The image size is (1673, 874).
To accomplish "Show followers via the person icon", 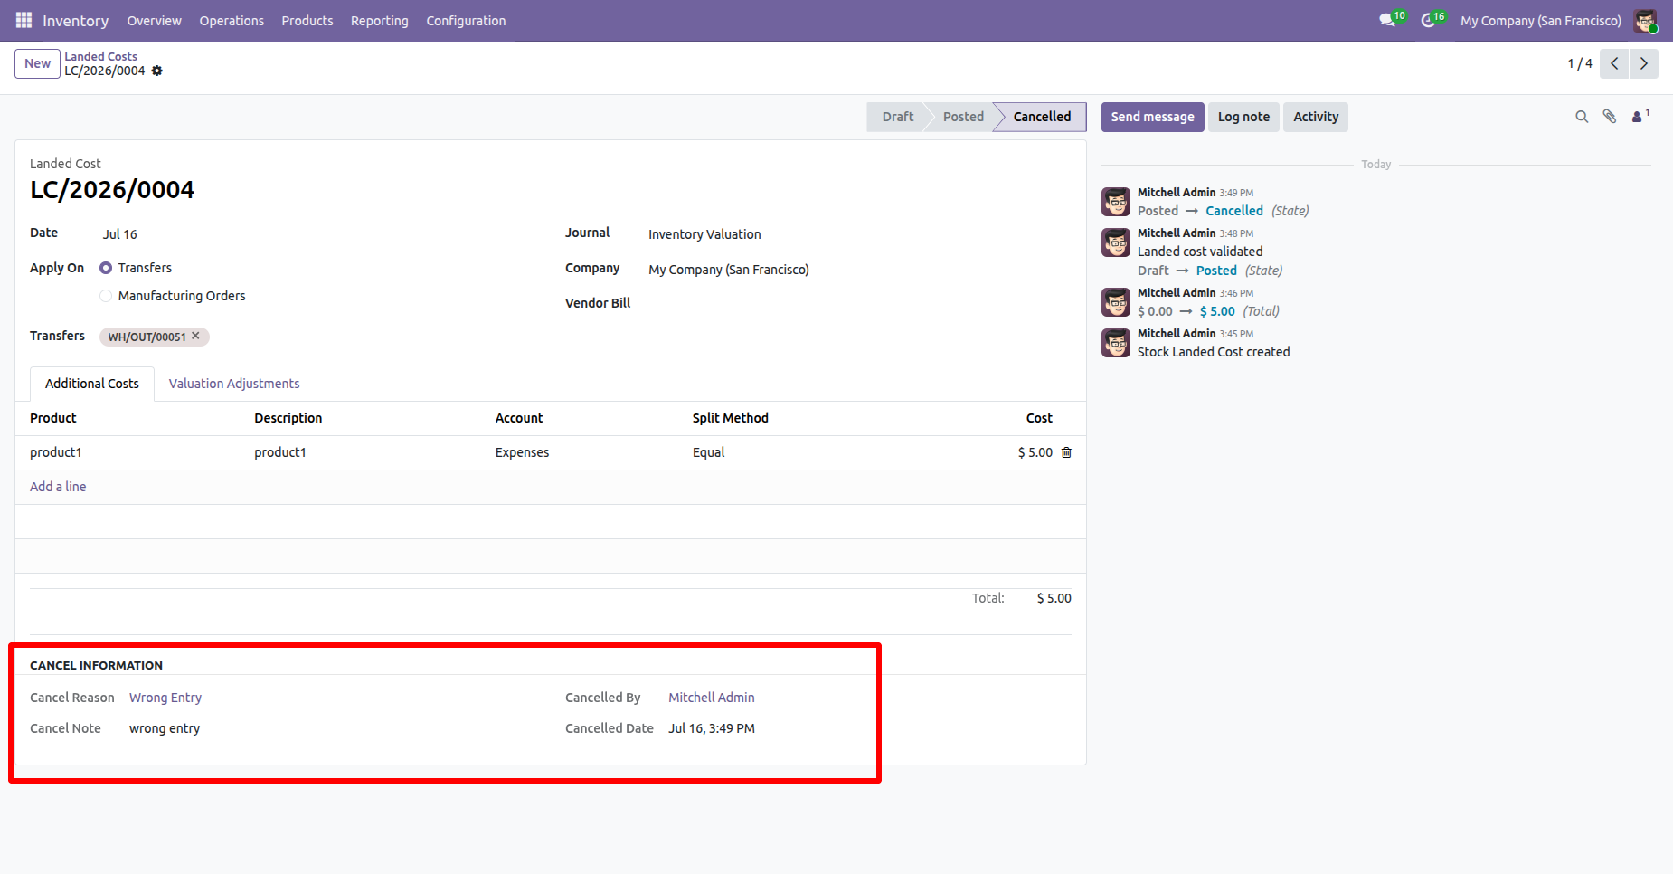I will click(1640, 116).
